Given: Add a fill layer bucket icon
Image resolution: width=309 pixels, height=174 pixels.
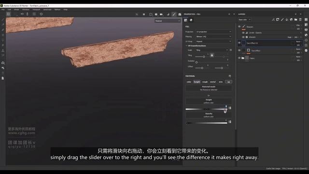Looking at the screenshot, I should pyautogui.click(x=287, y=19).
